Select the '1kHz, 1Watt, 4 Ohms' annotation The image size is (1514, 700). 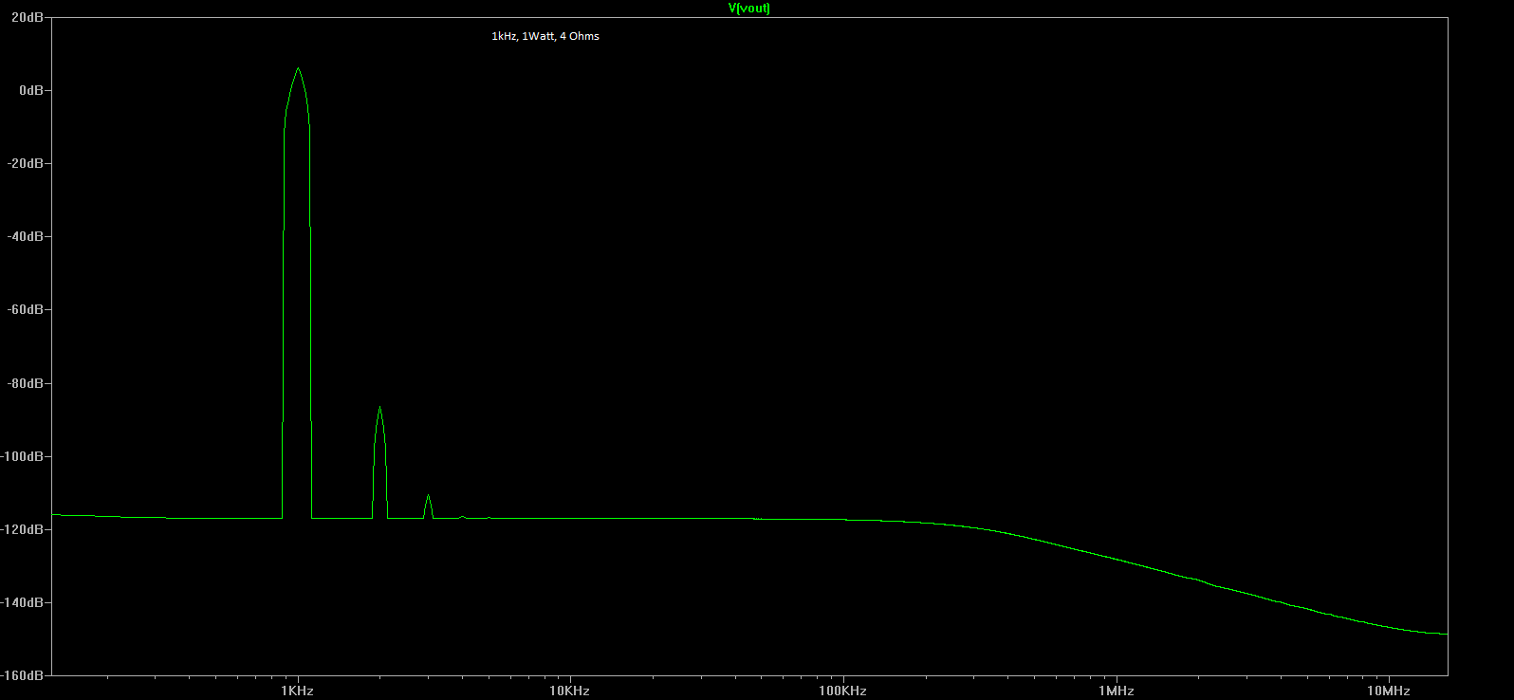coord(545,36)
